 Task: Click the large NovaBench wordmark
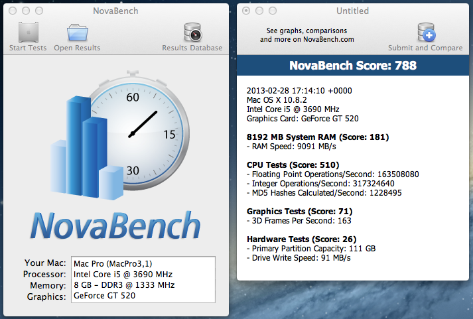click(115, 225)
